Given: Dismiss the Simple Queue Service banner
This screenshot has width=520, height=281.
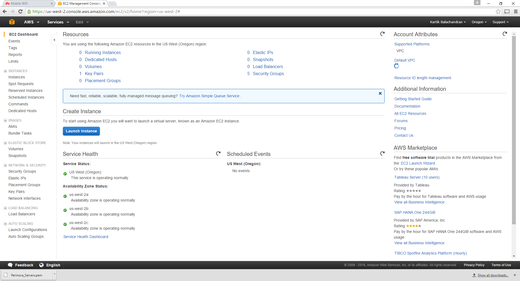Looking at the screenshot, I should [x=380, y=93].
